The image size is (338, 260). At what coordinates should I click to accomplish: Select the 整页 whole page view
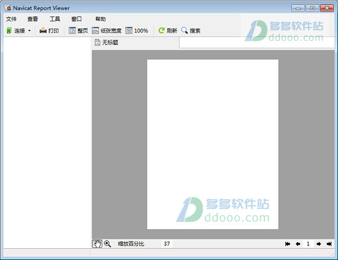click(78, 30)
